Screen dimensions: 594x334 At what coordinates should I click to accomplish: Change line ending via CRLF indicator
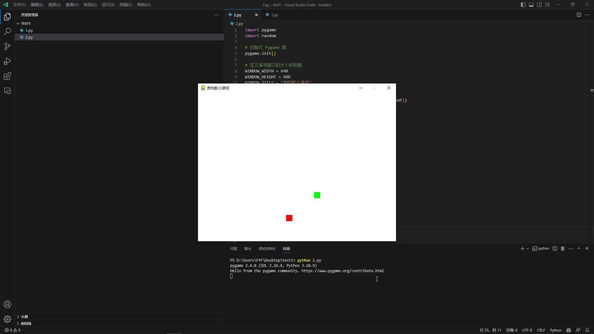coord(541,330)
